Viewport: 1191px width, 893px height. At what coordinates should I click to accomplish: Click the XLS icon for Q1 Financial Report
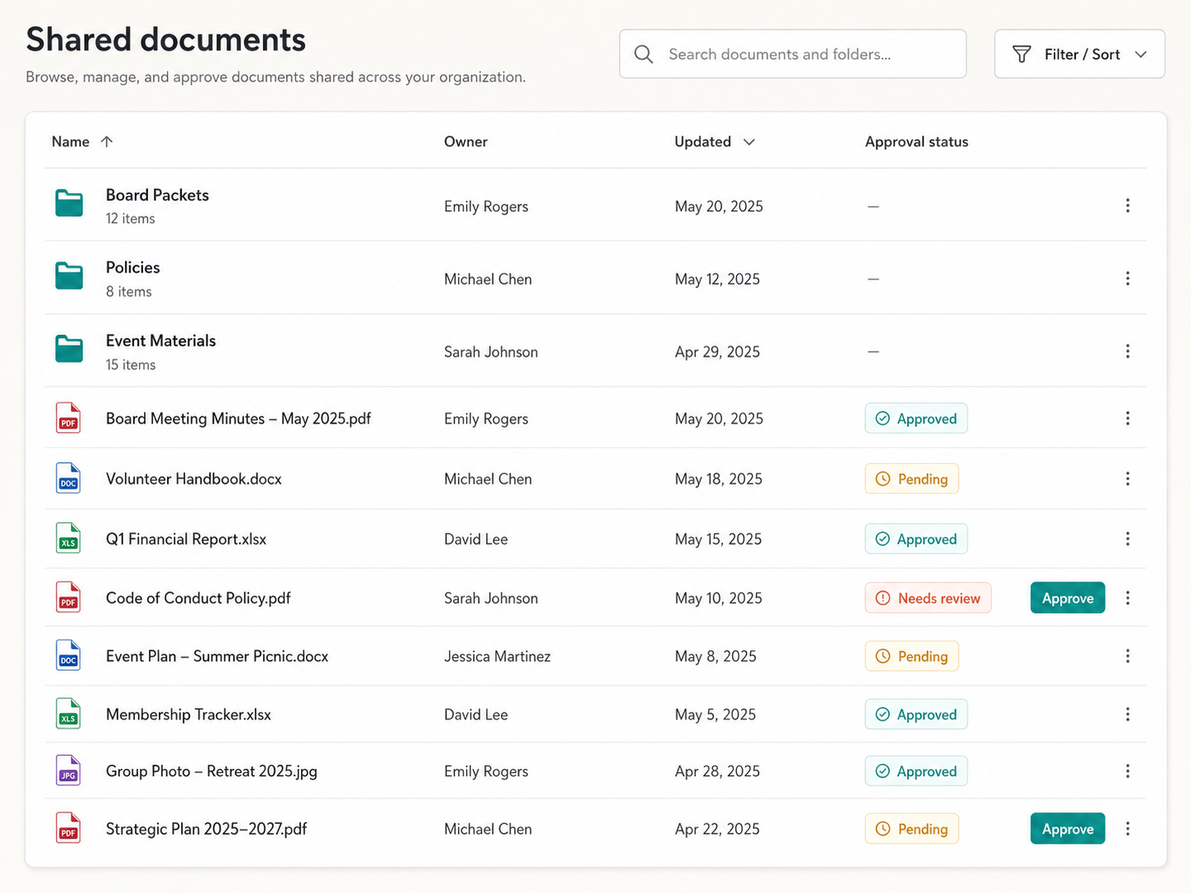pyautogui.click(x=68, y=539)
